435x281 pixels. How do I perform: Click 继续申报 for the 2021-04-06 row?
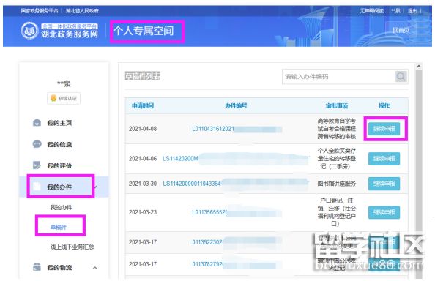pos(384,159)
